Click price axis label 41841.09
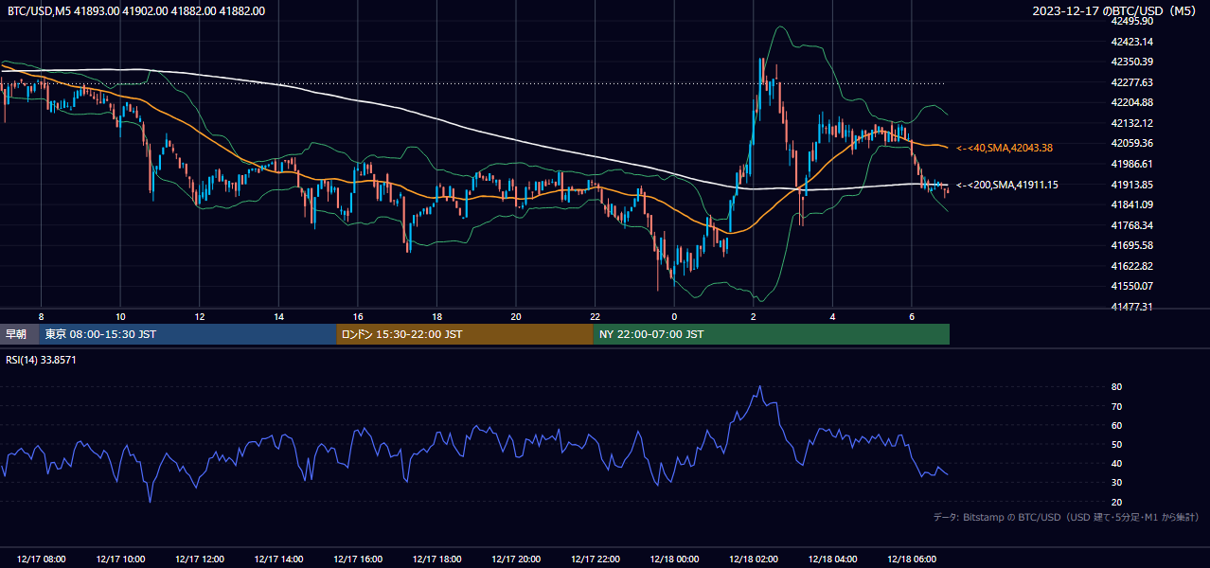The height and width of the screenshot is (568, 1210). click(x=1131, y=204)
